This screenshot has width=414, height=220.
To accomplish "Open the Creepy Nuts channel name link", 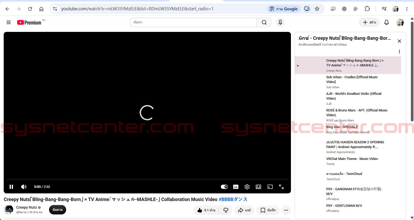I will (x=26, y=207).
